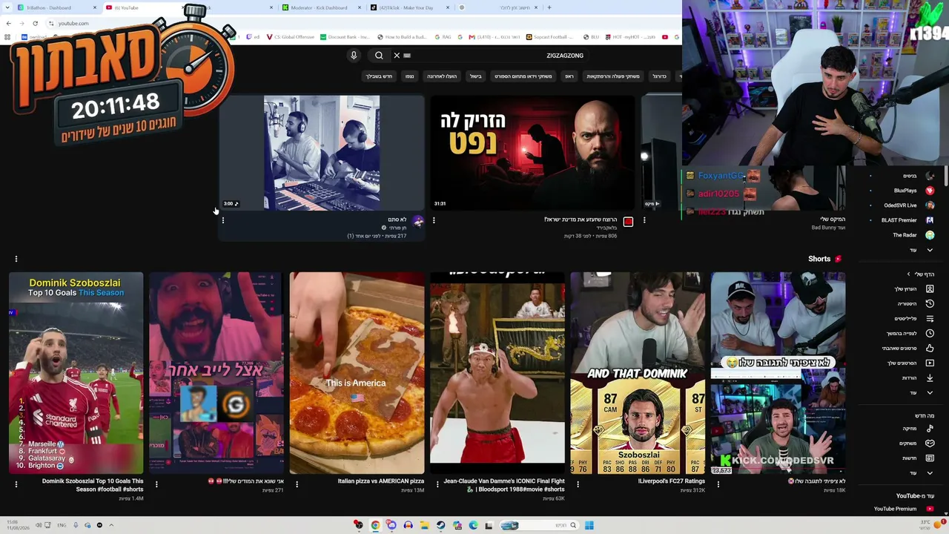Click the magnifying glass search button
The height and width of the screenshot is (534, 949).
tap(379, 56)
